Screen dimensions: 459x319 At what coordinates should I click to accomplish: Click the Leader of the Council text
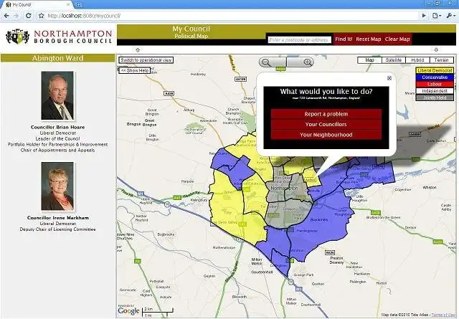tap(57, 139)
